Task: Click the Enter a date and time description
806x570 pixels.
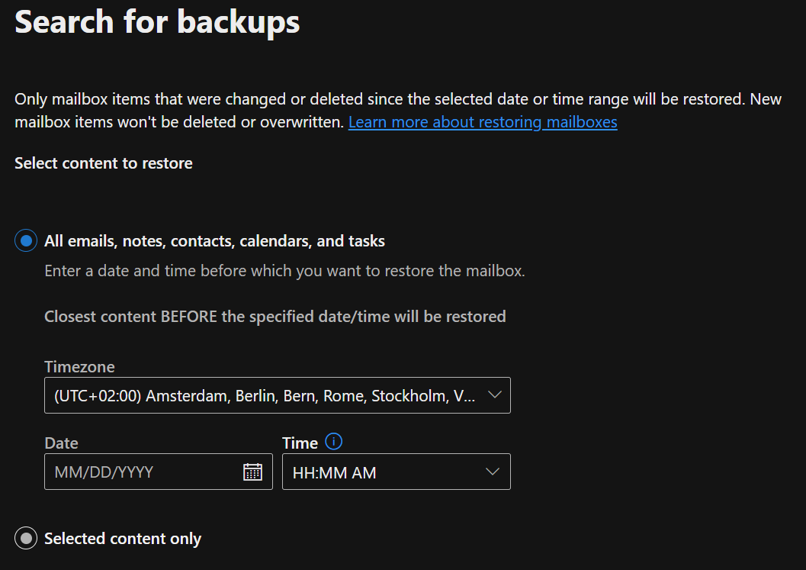Action: click(x=284, y=271)
